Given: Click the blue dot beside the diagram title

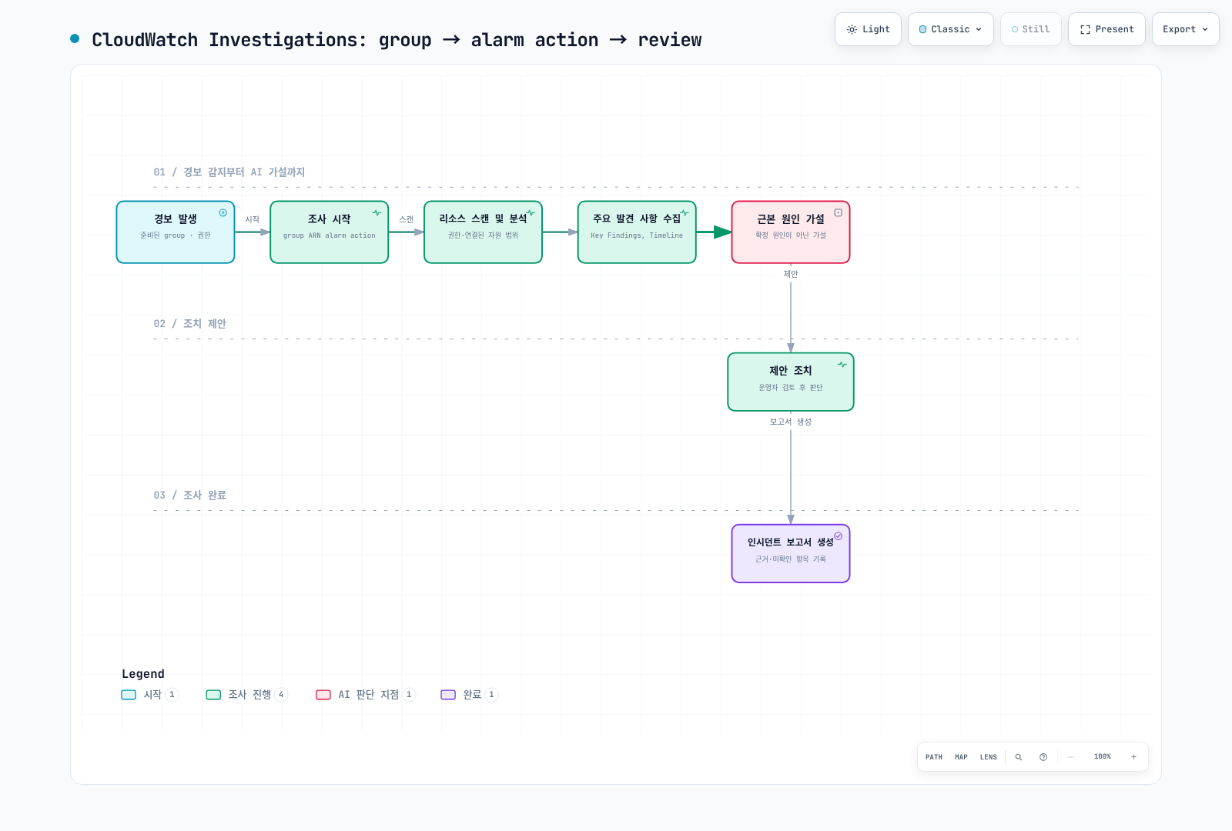Looking at the screenshot, I should [x=75, y=38].
